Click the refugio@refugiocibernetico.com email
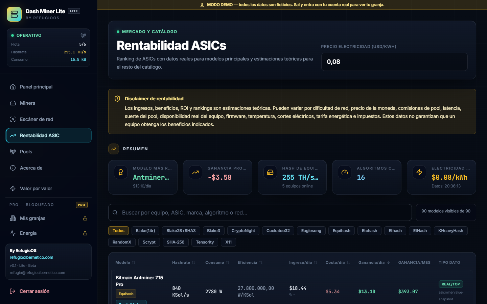The width and height of the screenshot is (487, 304). pos(38,273)
